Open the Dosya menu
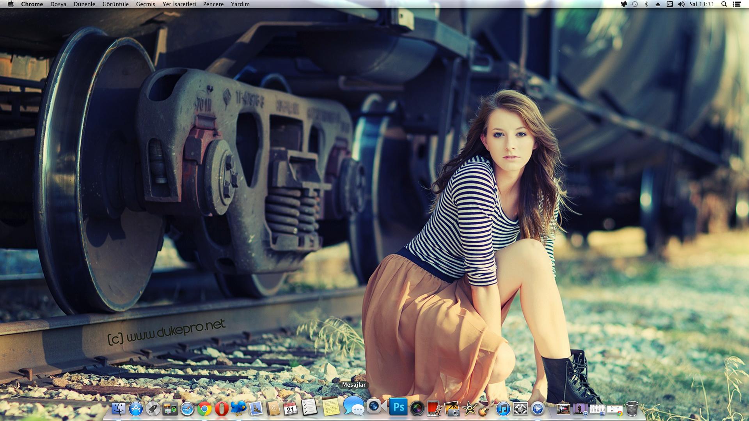This screenshot has height=421, width=749. pos(58,4)
